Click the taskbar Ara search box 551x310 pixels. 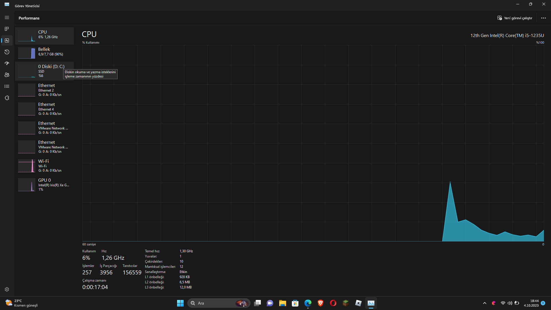219,303
